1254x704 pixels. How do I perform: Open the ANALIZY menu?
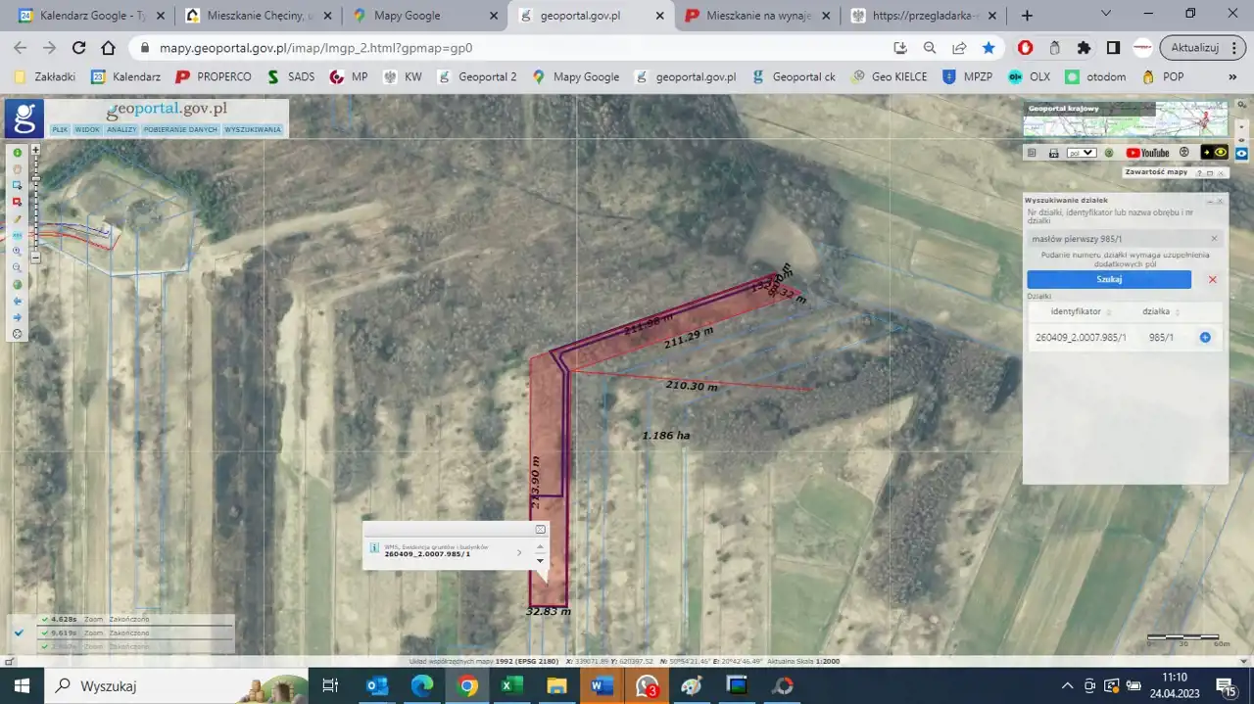(121, 129)
